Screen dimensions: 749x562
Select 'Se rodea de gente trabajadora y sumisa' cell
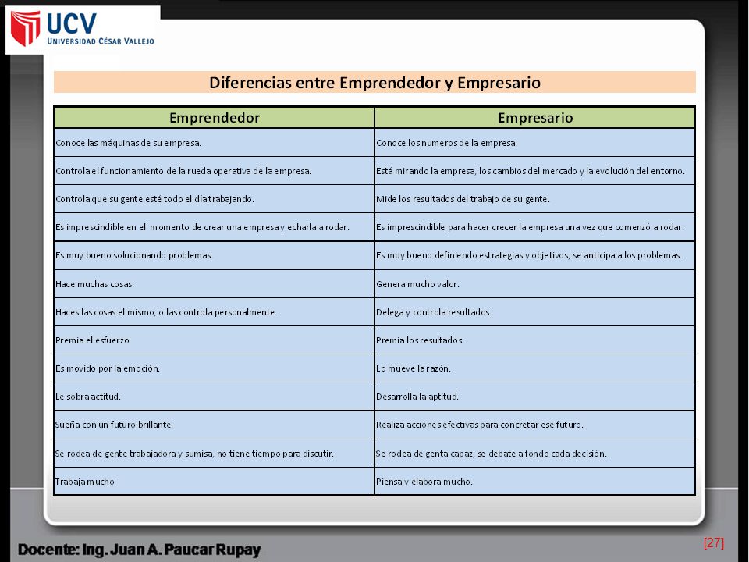pyautogui.click(x=214, y=453)
